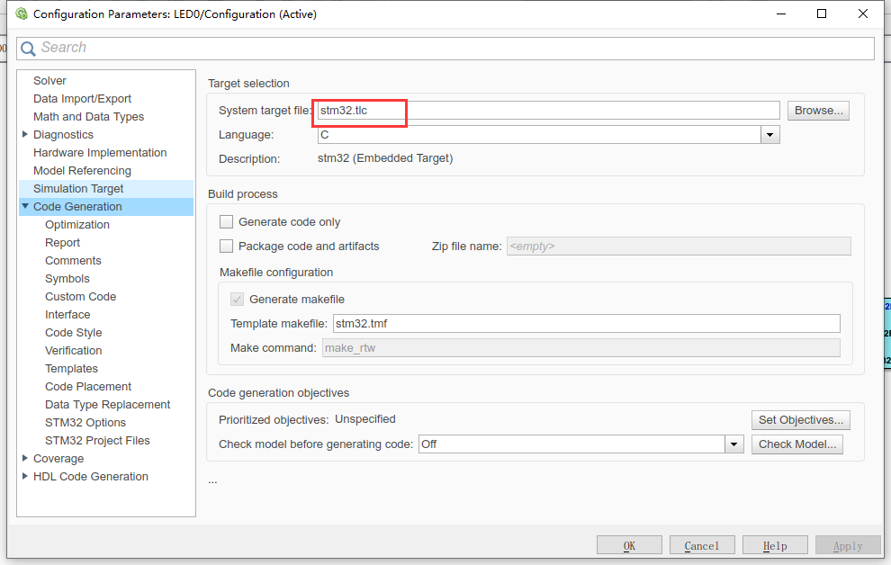This screenshot has height=565, width=891.
Task: Click the 'Unspecified' prioritized objectives value
Action: tap(364, 419)
